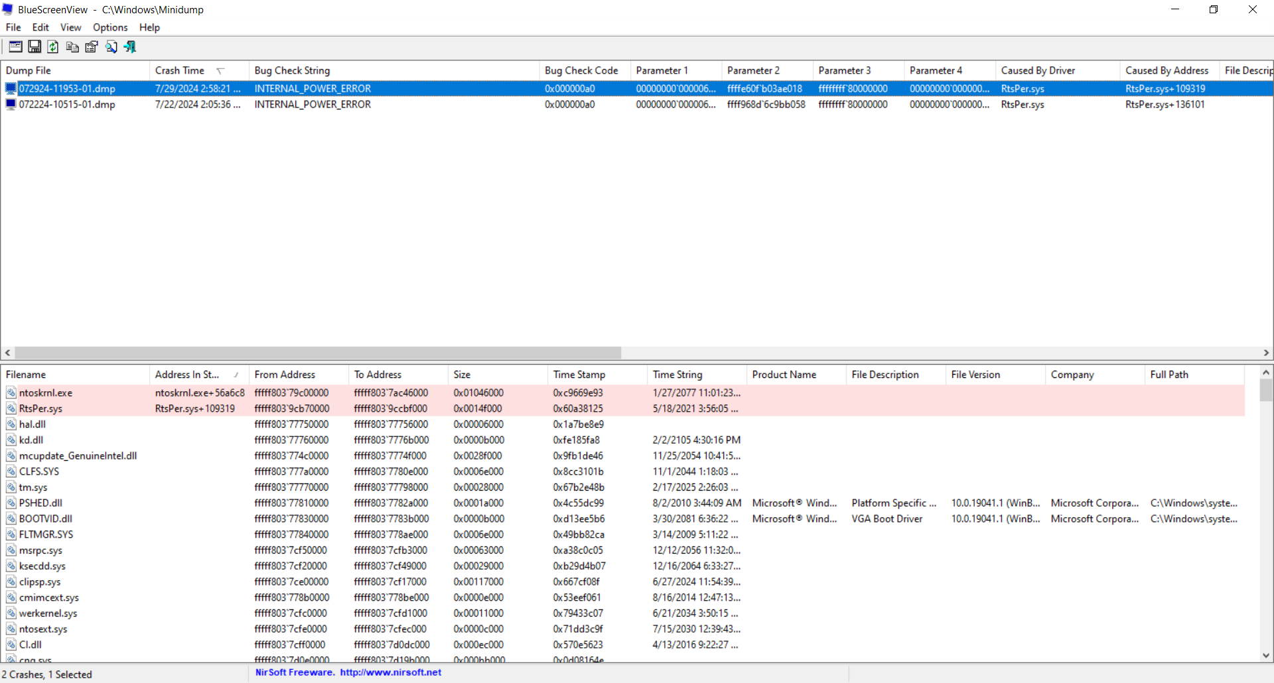
Task: Save selected items with the floppy disk icon
Action: [x=34, y=46]
